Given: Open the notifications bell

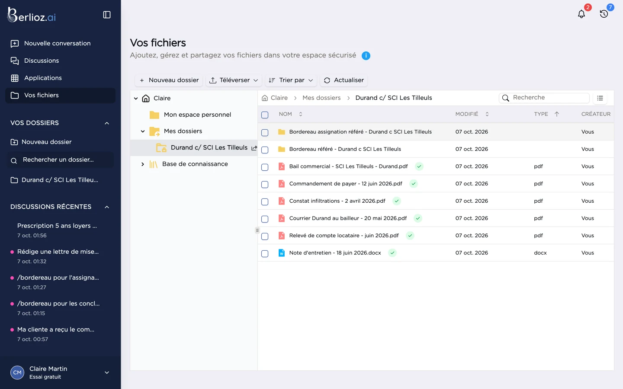Looking at the screenshot, I should pos(581,14).
